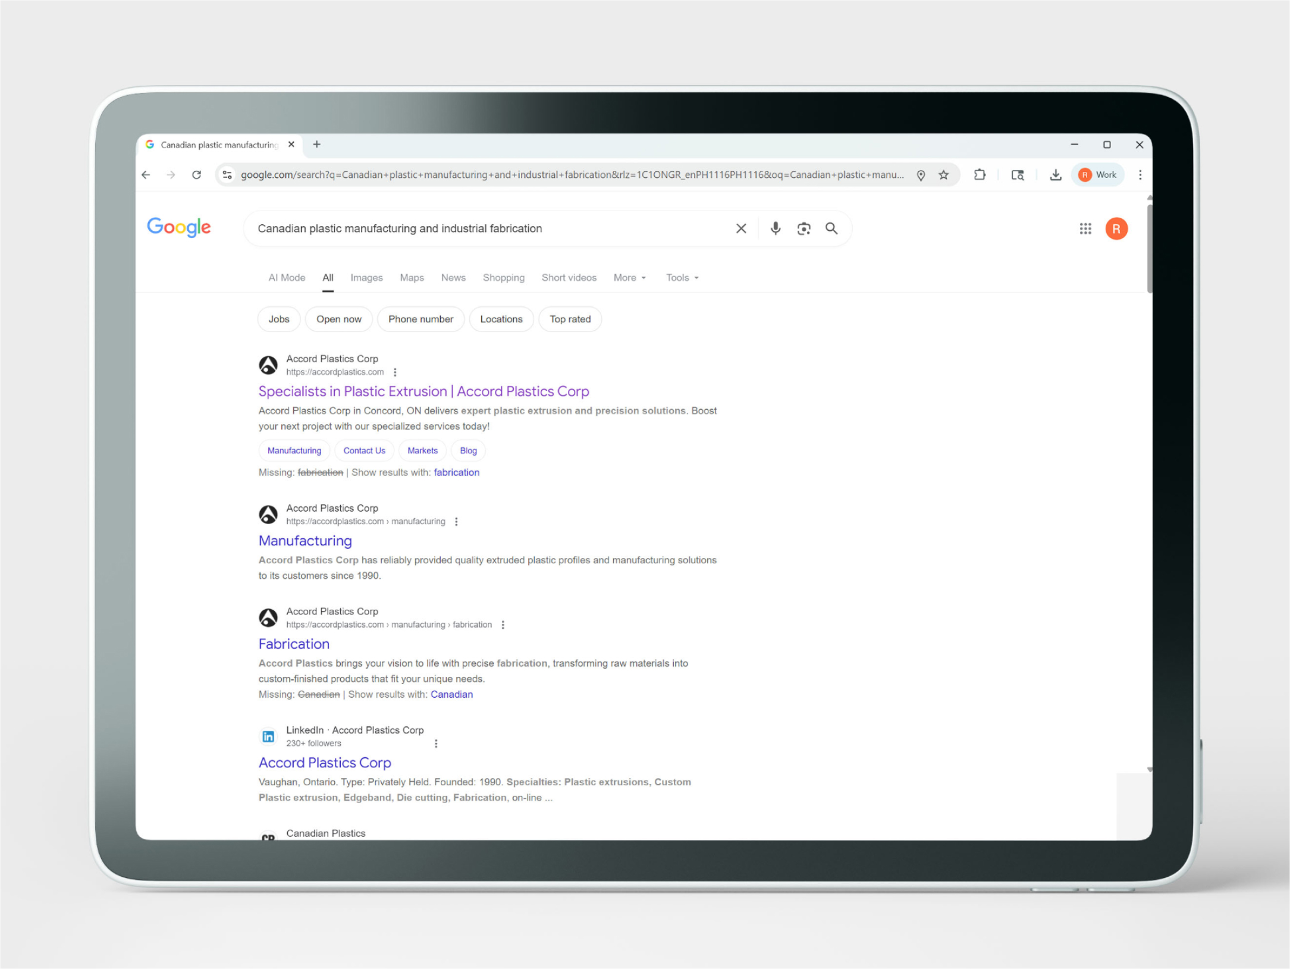The height and width of the screenshot is (969, 1290).
Task: Open the Markets sitelink chip
Action: point(422,451)
